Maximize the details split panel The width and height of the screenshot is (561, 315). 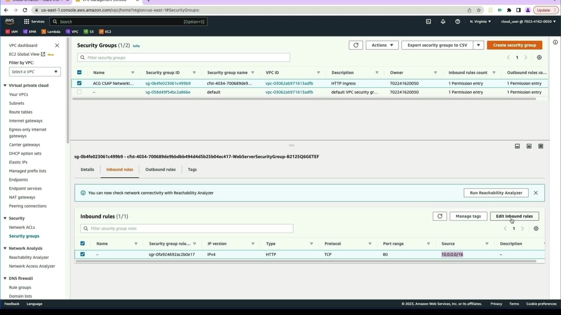pos(541,146)
